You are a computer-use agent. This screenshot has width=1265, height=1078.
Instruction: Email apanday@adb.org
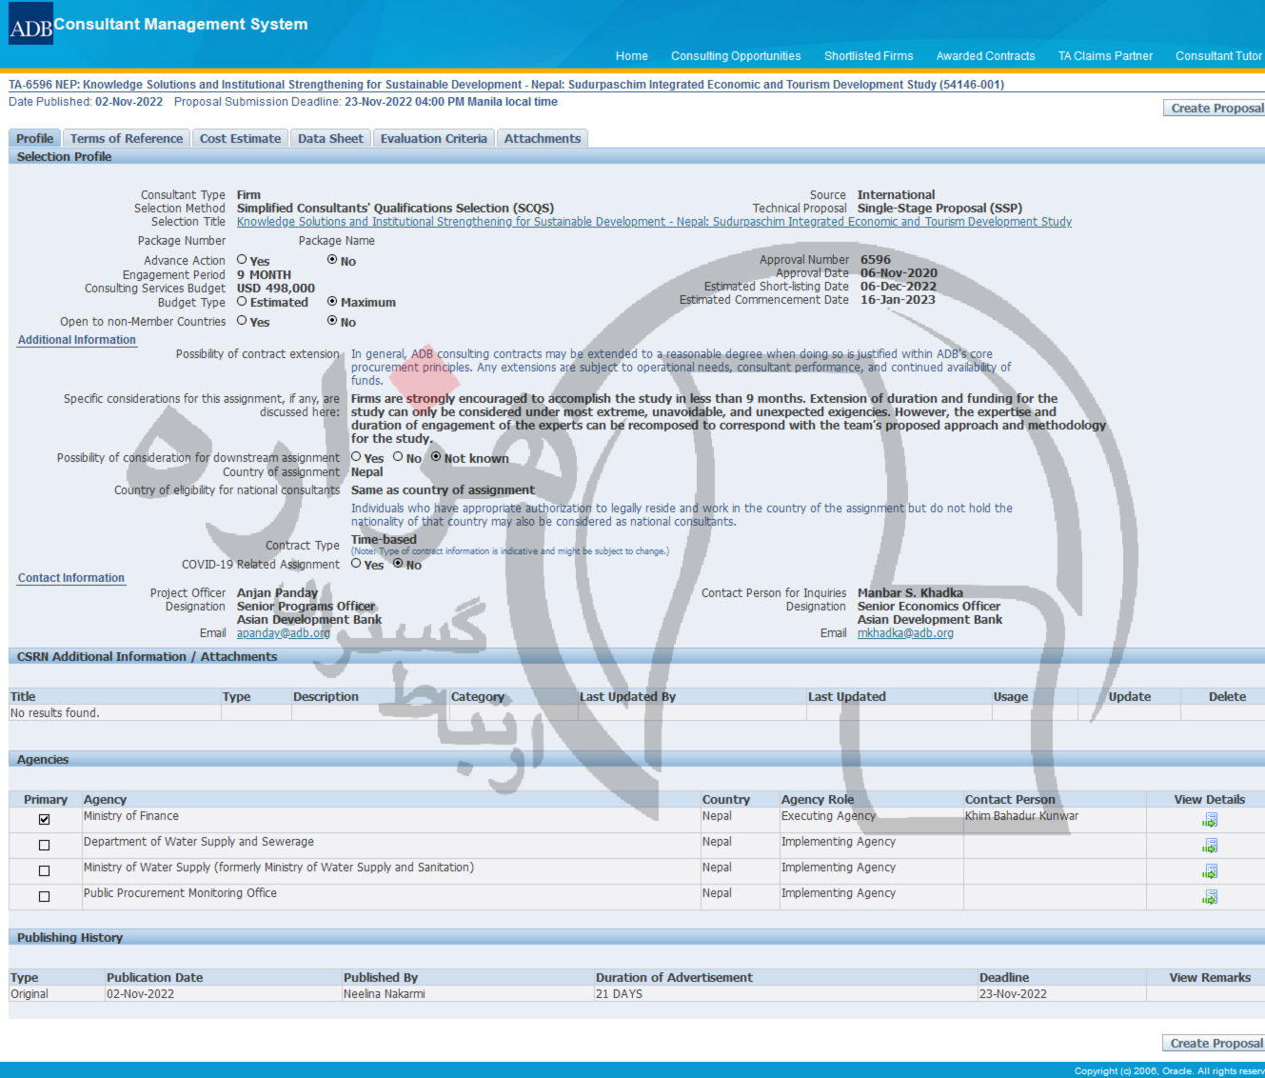click(x=284, y=633)
